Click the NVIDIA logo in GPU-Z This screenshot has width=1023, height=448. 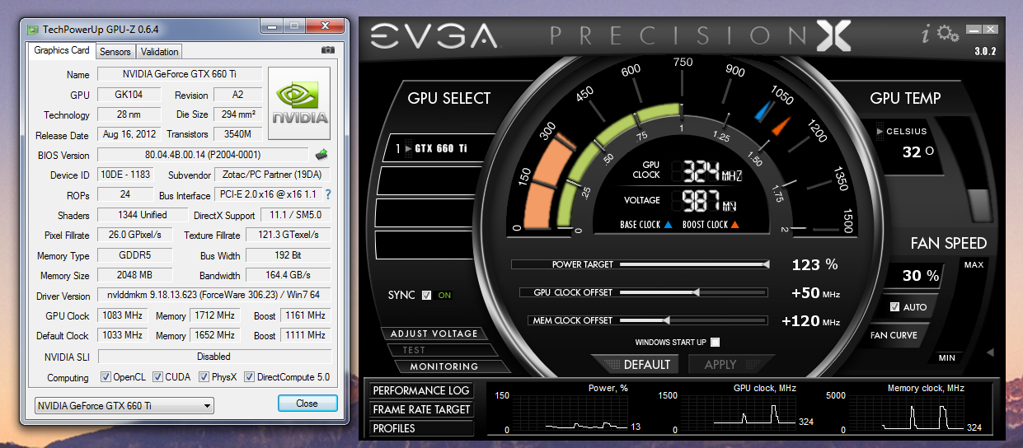300,103
